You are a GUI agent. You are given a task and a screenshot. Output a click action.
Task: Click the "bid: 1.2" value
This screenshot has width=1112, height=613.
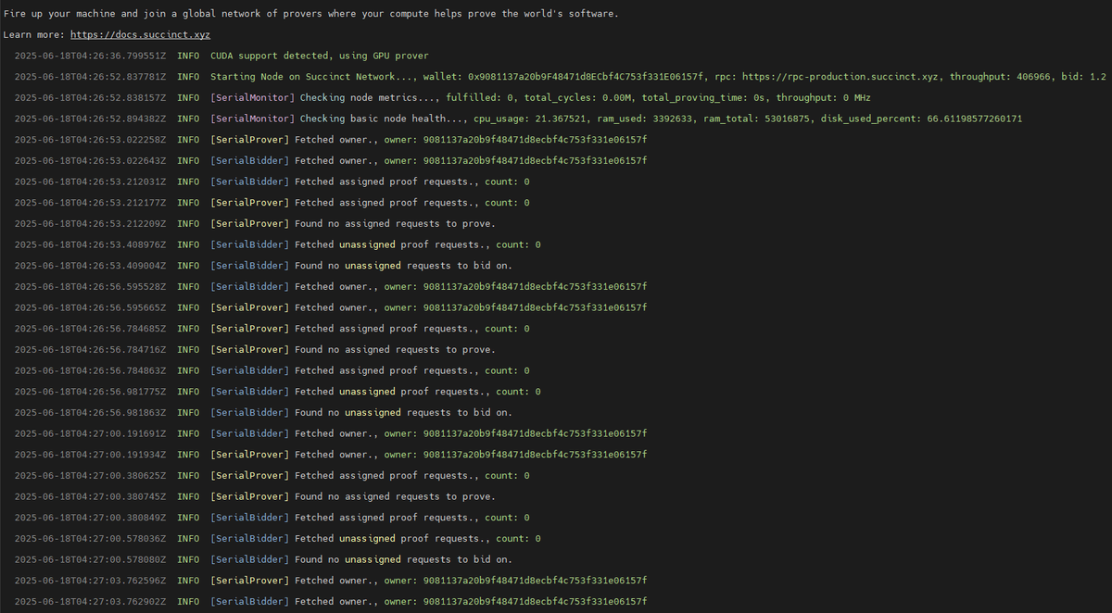[1084, 77]
